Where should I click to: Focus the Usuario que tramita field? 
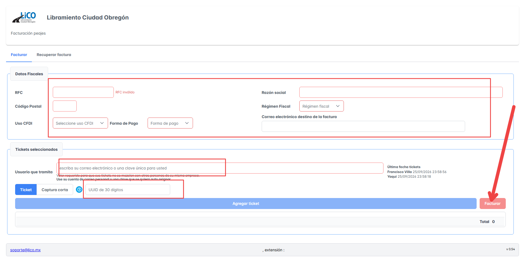coord(220,168)
